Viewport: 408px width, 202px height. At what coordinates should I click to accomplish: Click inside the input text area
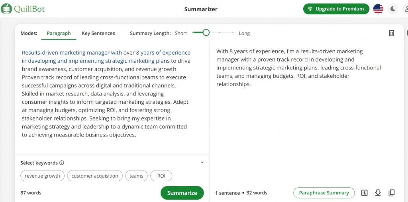[112, 97]
